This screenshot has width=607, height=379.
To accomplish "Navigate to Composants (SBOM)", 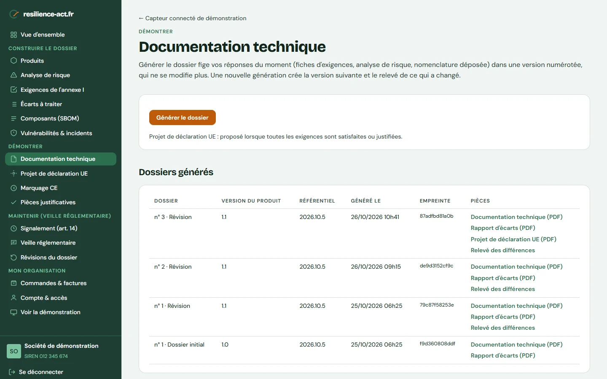I will click(61, 118).
